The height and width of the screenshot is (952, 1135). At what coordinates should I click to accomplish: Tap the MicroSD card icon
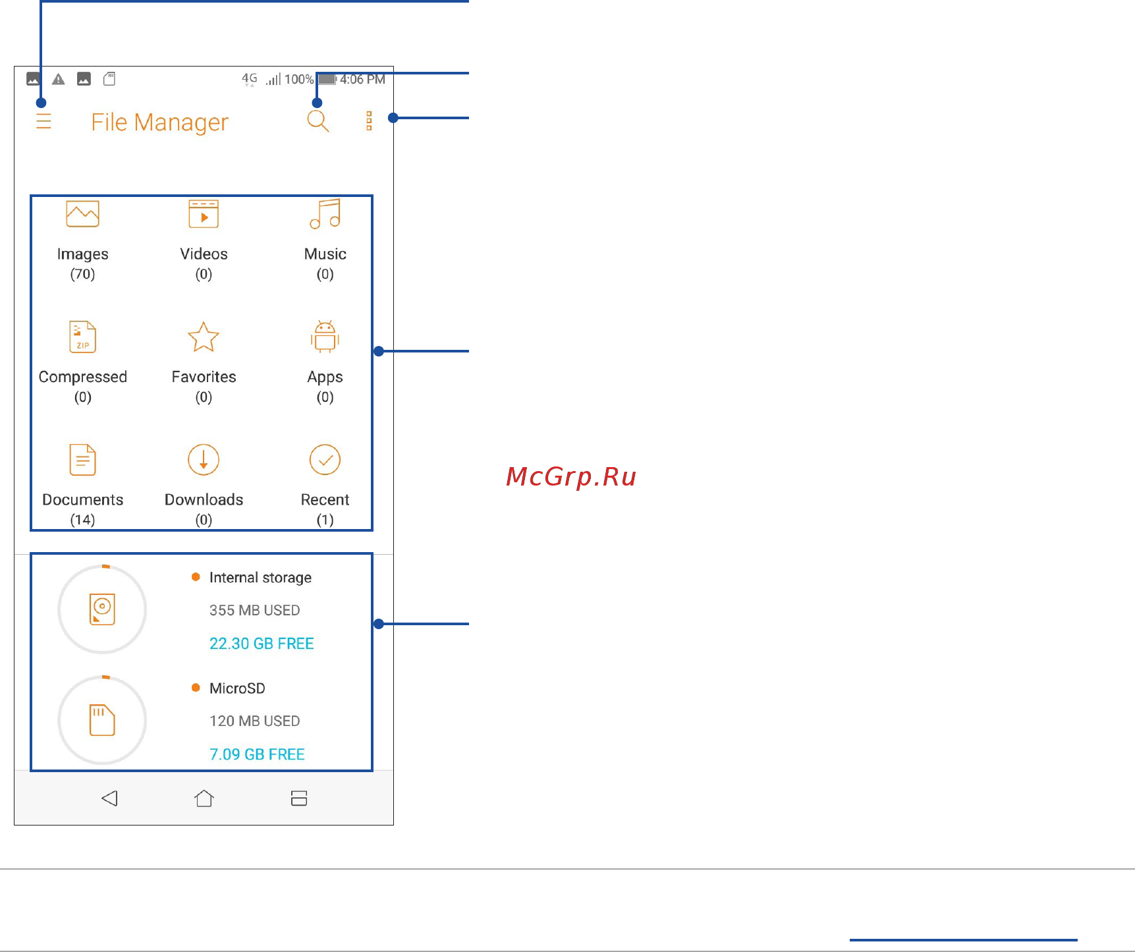pyautogui.click(x=102, y=719)
